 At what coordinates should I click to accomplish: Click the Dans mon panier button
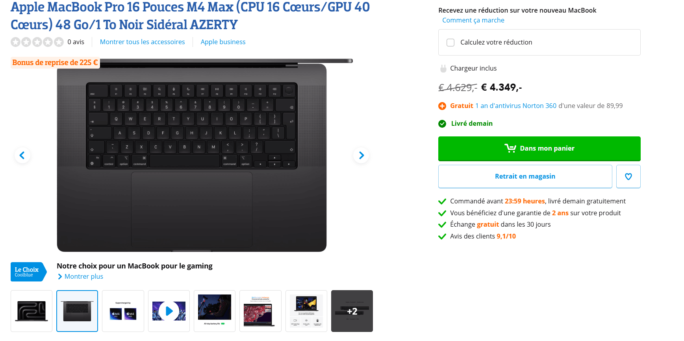pyautogui.click(x=539, y=149)
